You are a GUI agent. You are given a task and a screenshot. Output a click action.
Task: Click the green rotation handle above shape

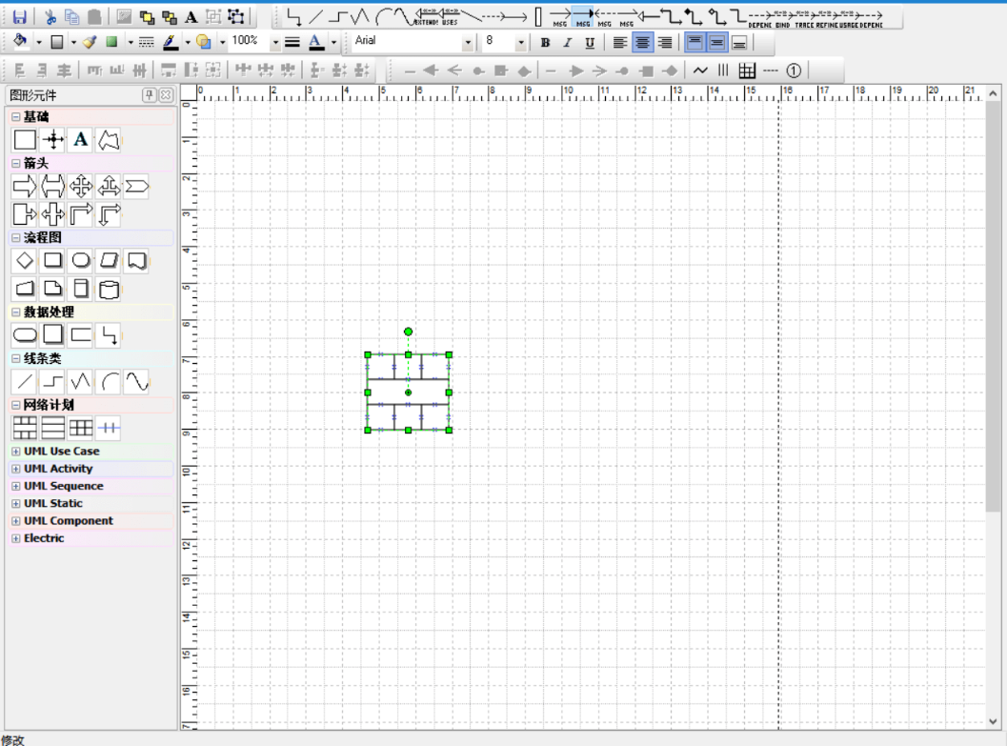pyautogui.click(x=408, y=332)
